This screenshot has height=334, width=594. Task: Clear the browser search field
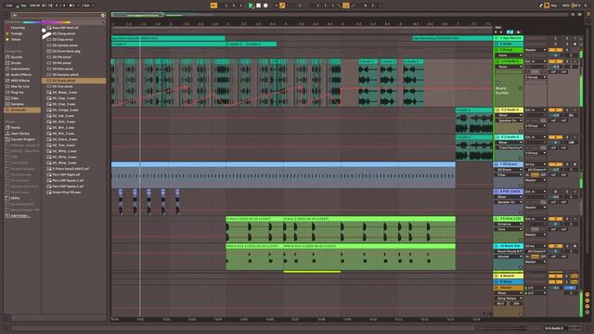click(x=103, y=15)
